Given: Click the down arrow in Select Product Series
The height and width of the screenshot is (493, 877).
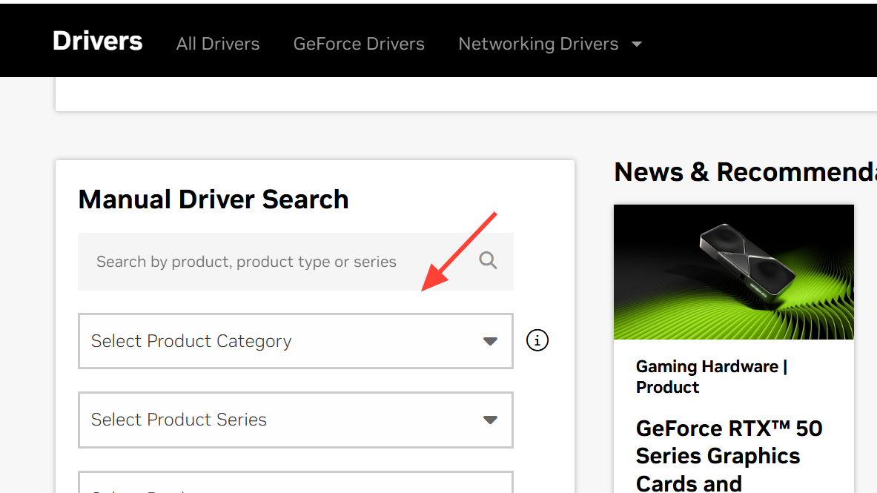Looking at the screenshot, I should click(x=490, y=420).
